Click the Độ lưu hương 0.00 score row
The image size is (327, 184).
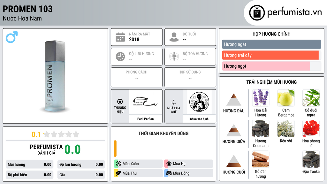tap(81, 165)
